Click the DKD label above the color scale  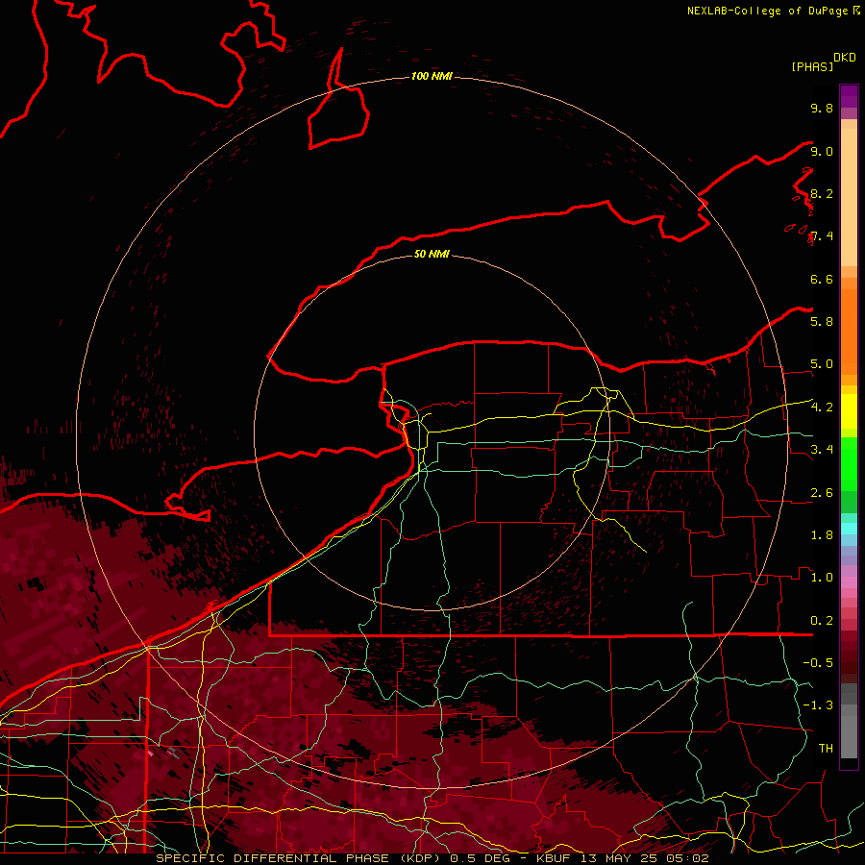845,58
